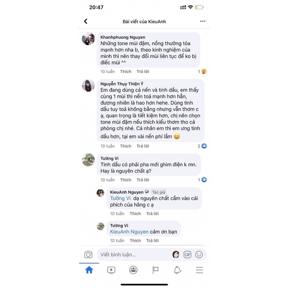Like Tường Vi's question with Thích
Viewport: 288px width, 288px height.
click(125, 180)
